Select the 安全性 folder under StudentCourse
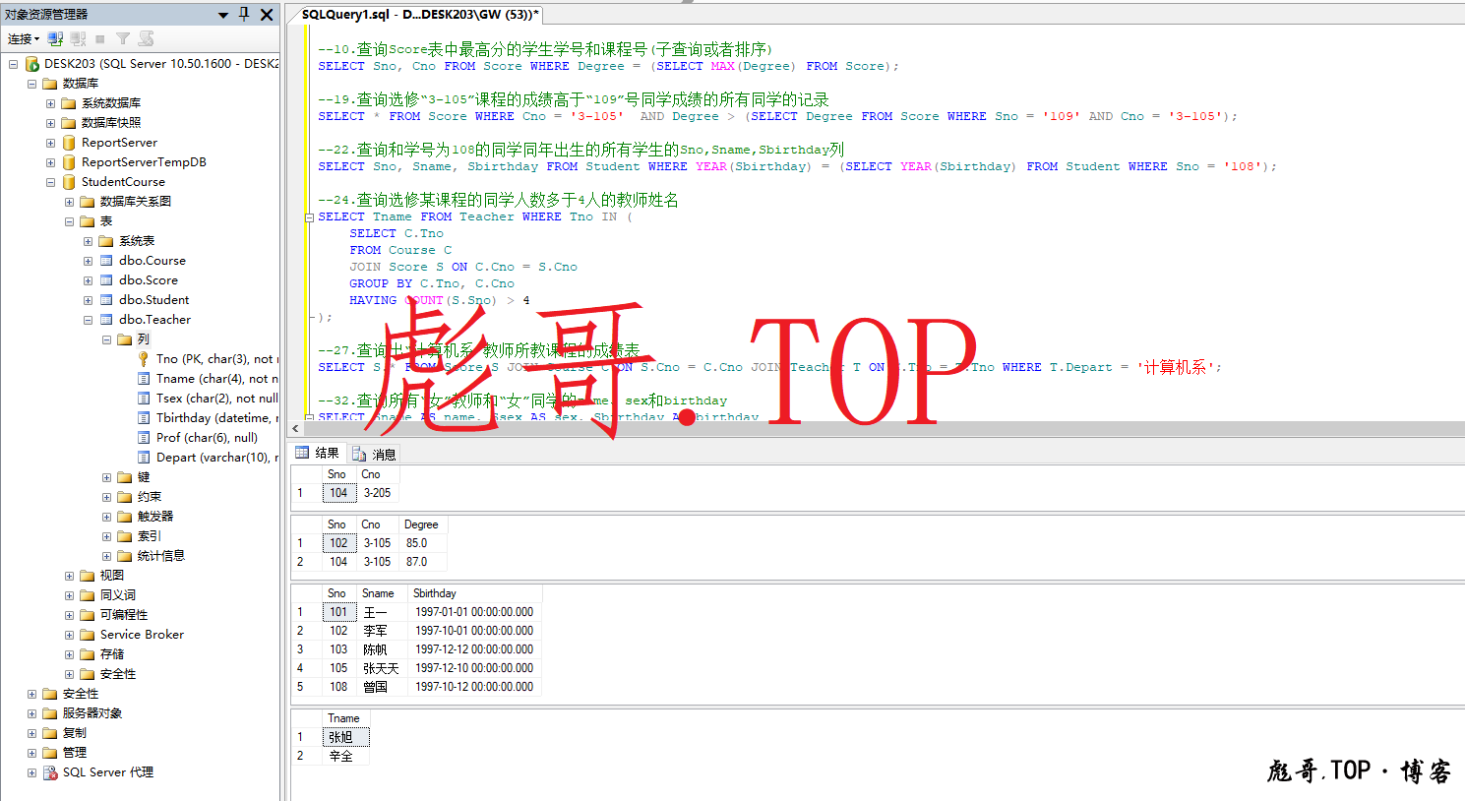This screenshot has height=801, width=1465. pos(118,674)
